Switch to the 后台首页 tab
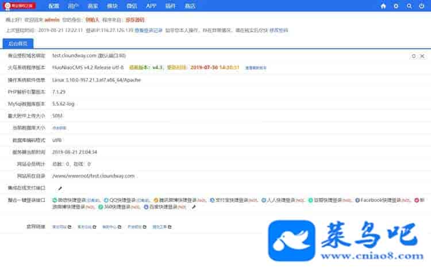The height and width of the screenshot is (268, 431). [18, 44]
